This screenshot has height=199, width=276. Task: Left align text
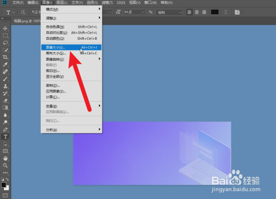(190, 12)
